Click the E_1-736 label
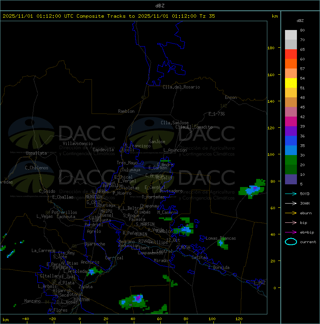The image size is (320, 324). pyautogui.click(x=217, y=114)
